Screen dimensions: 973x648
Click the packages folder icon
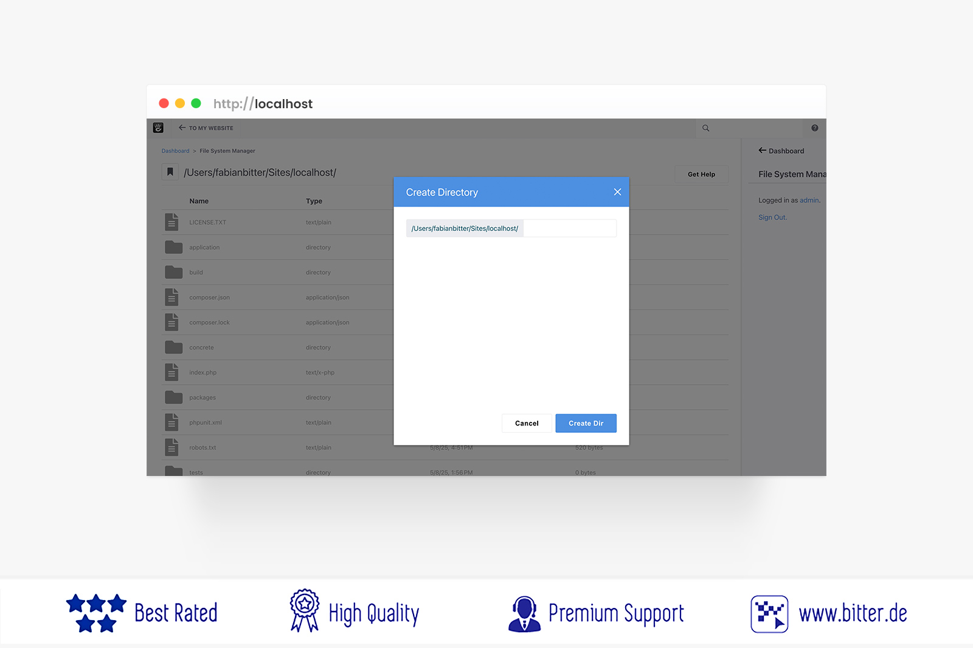point(174,397)
